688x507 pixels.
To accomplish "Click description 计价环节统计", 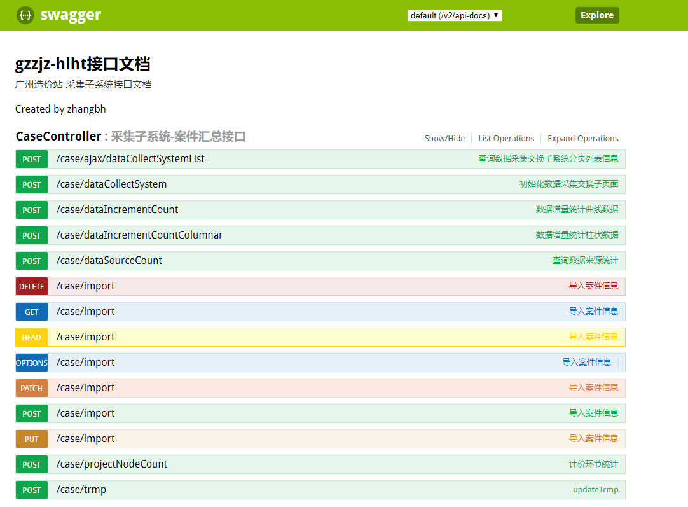I will (594, 464).
